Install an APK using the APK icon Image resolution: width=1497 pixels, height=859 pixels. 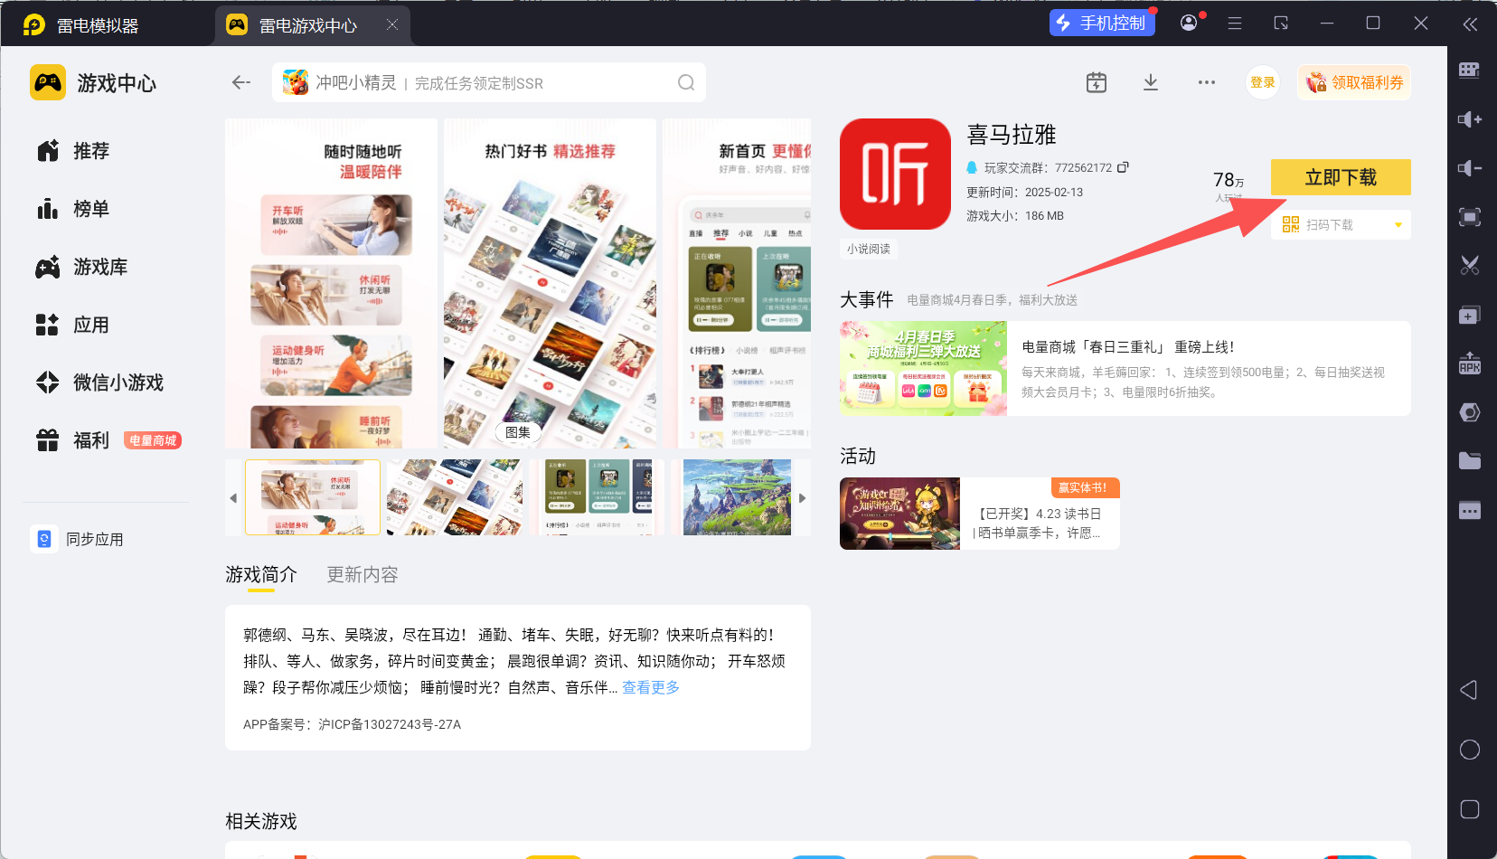coord(1470,363)
